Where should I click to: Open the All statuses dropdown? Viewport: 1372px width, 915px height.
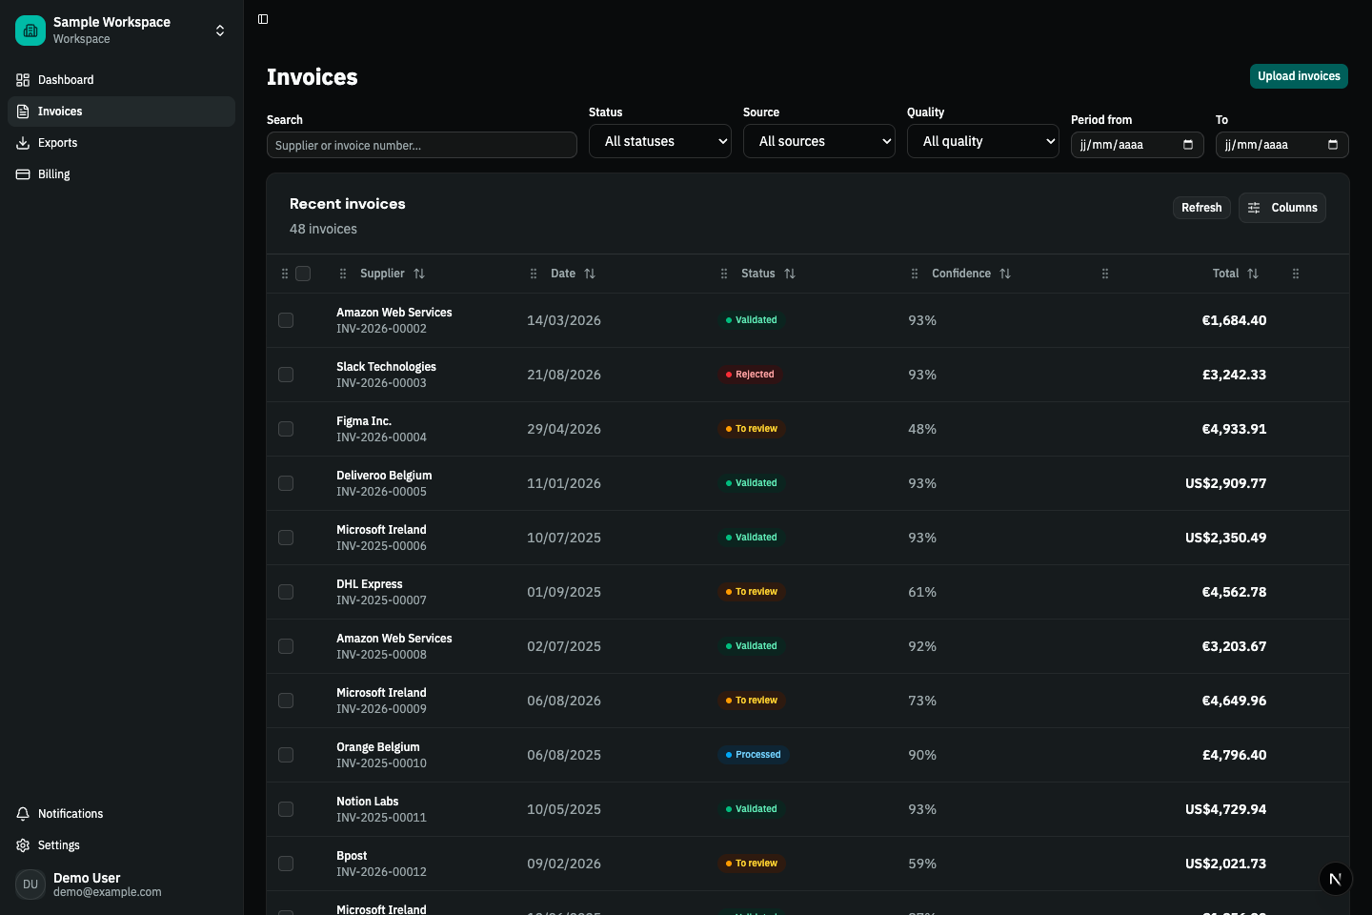[660, 141]
